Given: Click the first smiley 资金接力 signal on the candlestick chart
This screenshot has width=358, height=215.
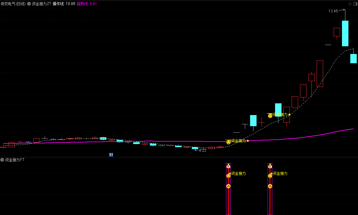Looking at the screenshot, I should click(228, 142).
